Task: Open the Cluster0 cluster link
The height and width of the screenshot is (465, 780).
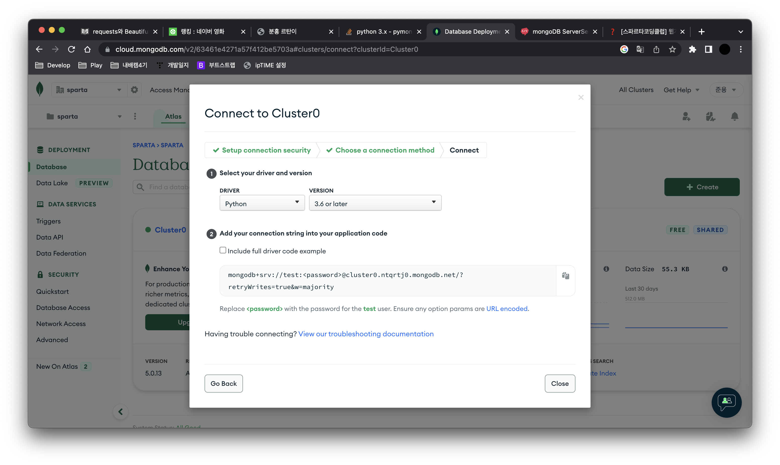Action: pyautogui.click(x=170, y=230)
